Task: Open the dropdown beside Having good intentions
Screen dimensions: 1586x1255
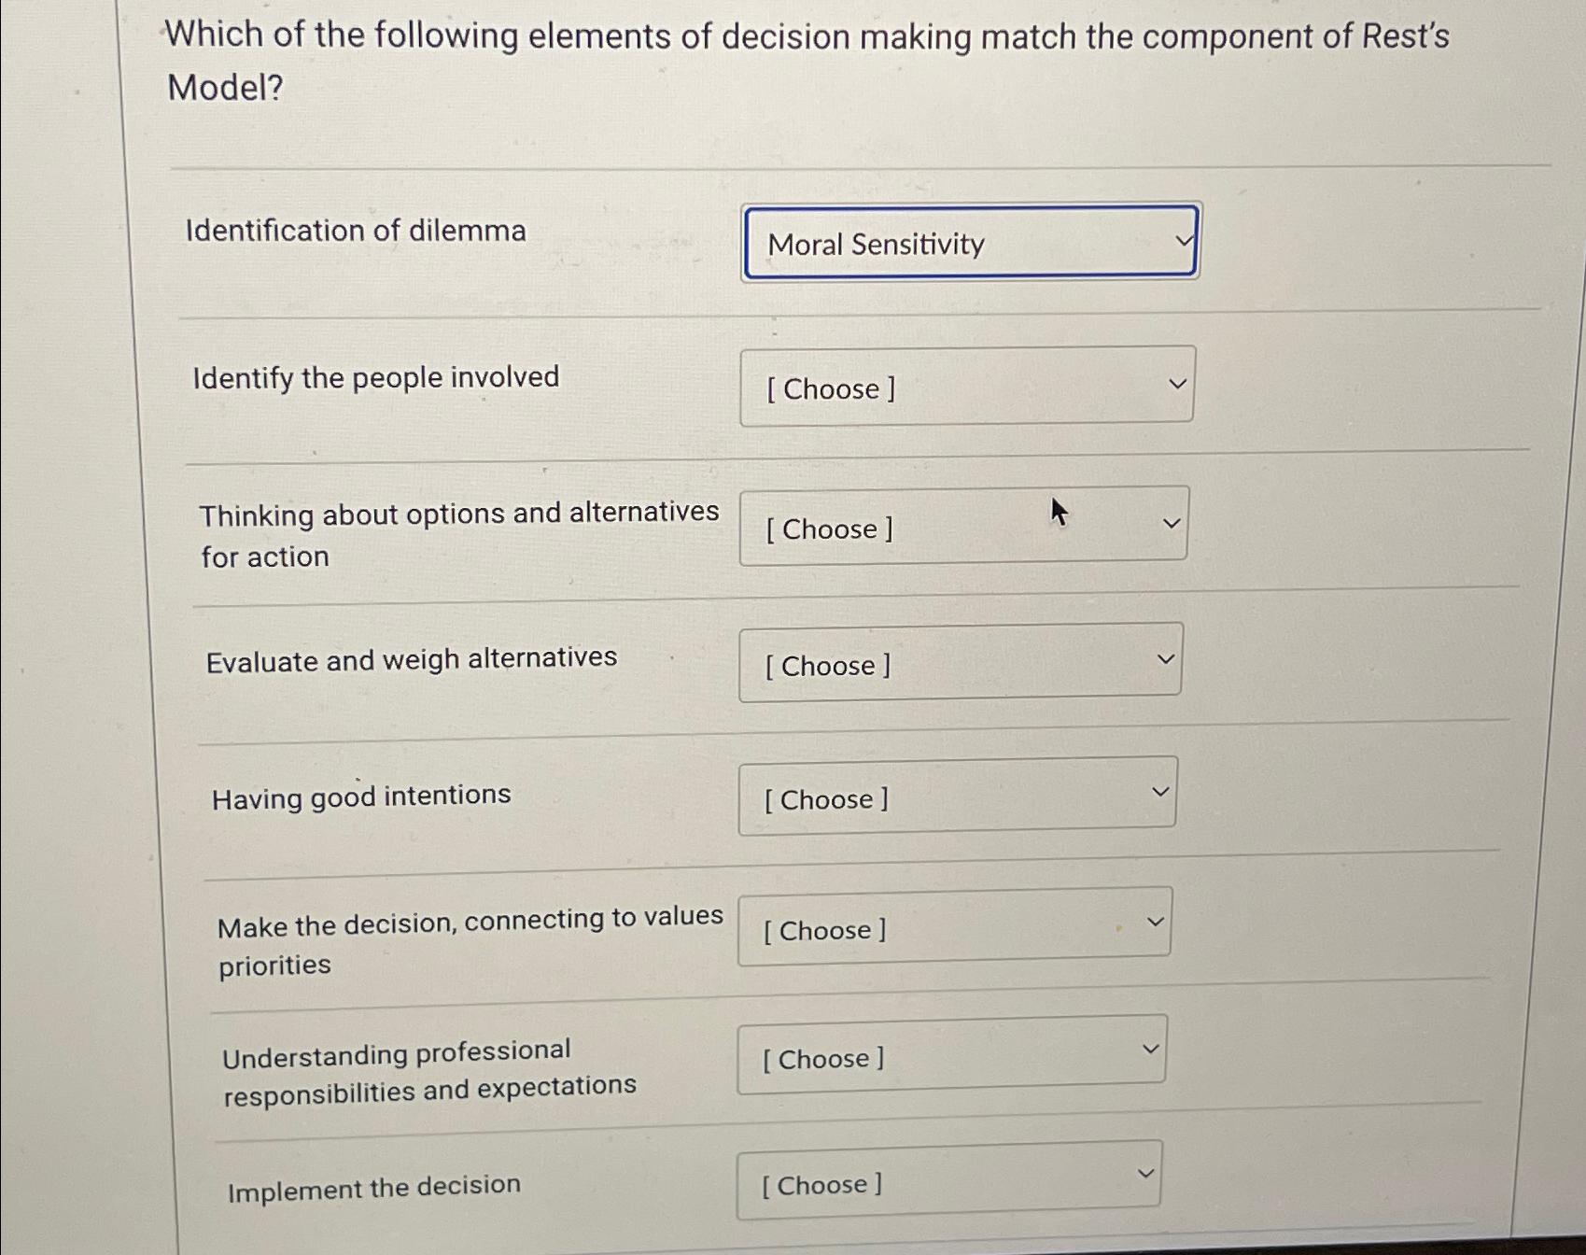Action: (x=957, y=797)
